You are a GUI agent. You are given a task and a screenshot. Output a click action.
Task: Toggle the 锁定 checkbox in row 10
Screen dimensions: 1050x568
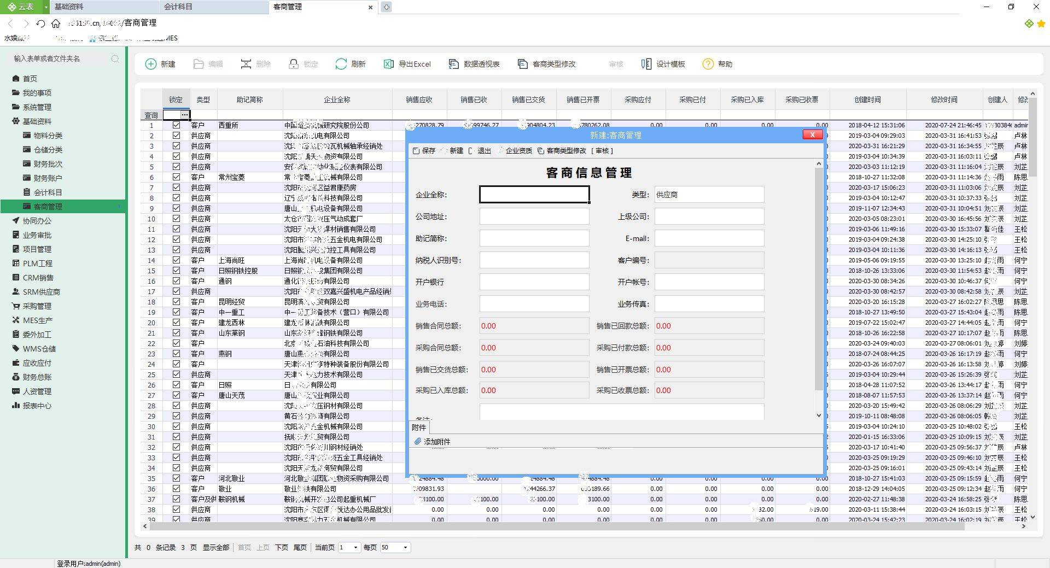(176, 219)
